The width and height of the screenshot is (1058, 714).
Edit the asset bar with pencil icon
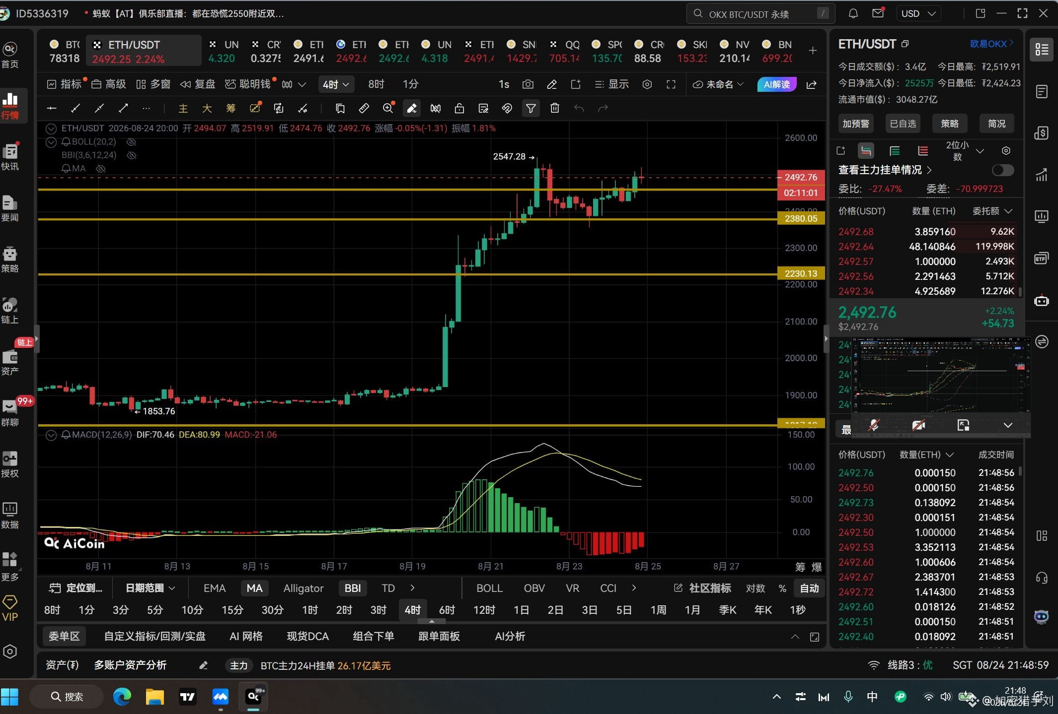click(x=203, y=665)
